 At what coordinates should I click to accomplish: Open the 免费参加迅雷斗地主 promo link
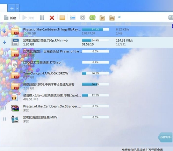coord(142,150)
